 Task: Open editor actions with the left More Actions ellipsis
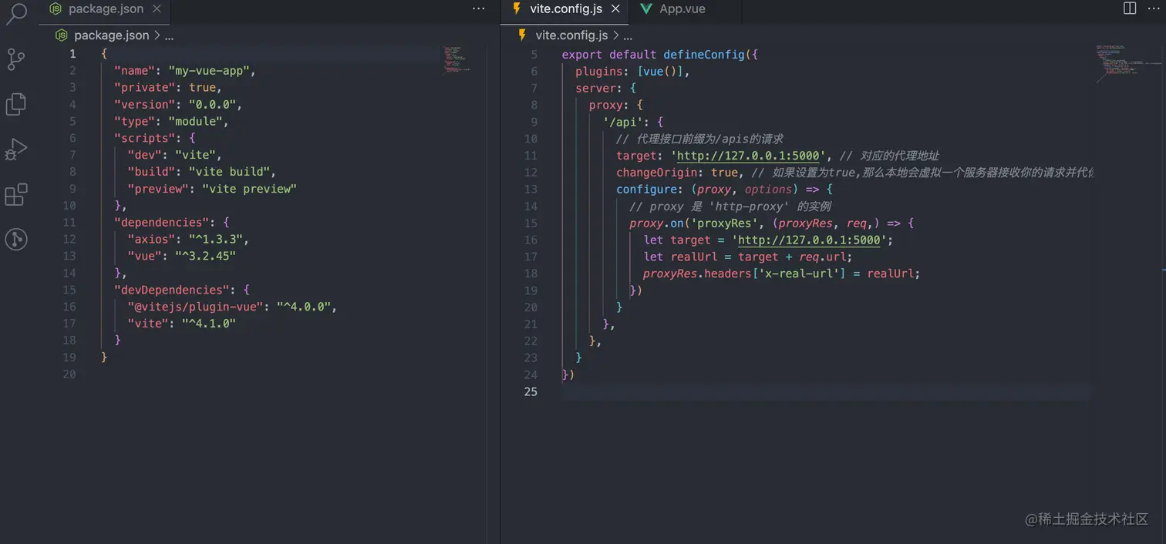tap(479, 8)
